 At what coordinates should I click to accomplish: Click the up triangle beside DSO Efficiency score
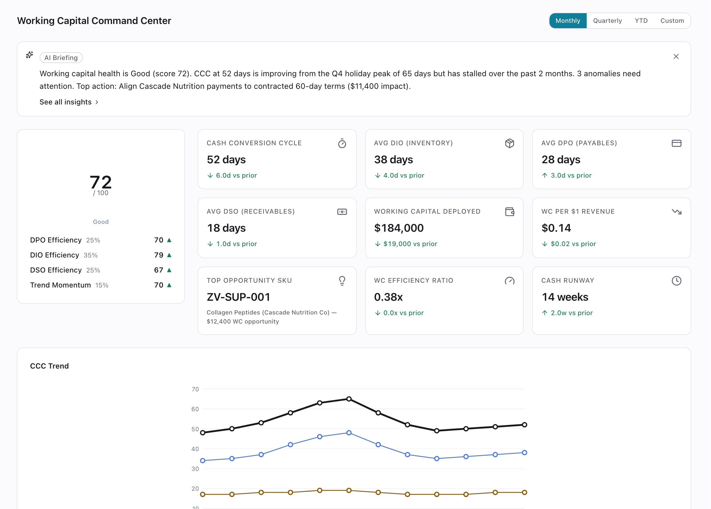click(x=169, y=270)
